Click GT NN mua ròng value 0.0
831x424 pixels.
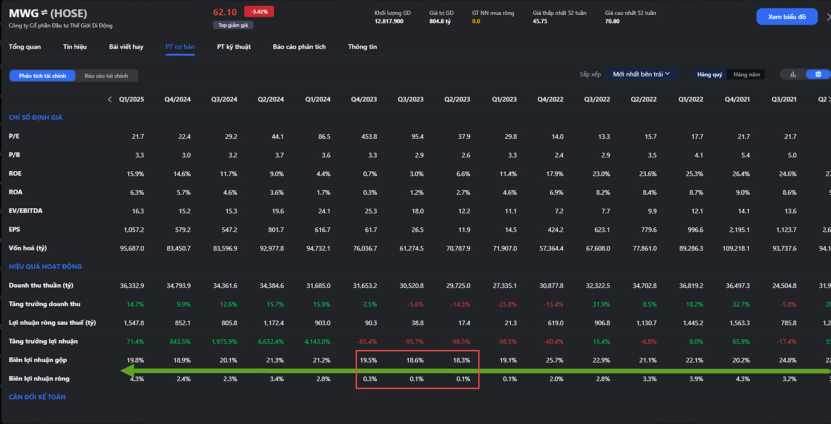[476, 21]
